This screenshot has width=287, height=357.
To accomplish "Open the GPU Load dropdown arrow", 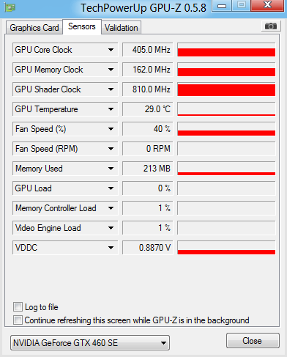I will (111, 188).
